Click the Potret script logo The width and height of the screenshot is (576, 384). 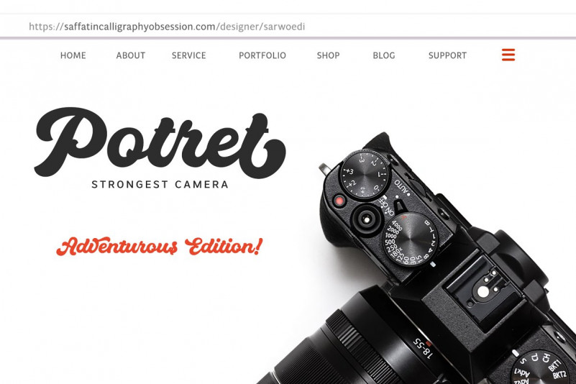(160, 142)
